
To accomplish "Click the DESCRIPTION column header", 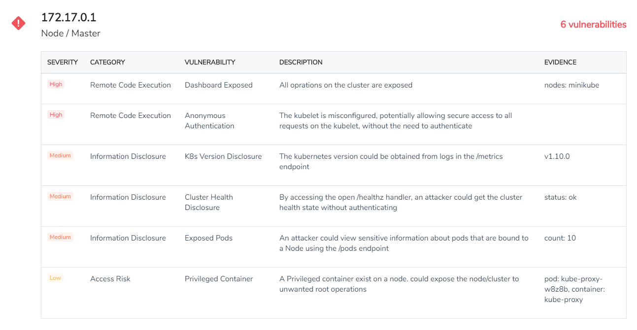I will click(x=301, y=62).
